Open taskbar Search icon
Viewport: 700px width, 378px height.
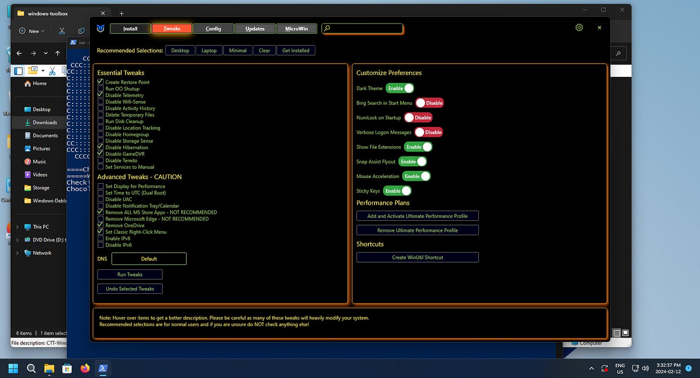(31, 368)
